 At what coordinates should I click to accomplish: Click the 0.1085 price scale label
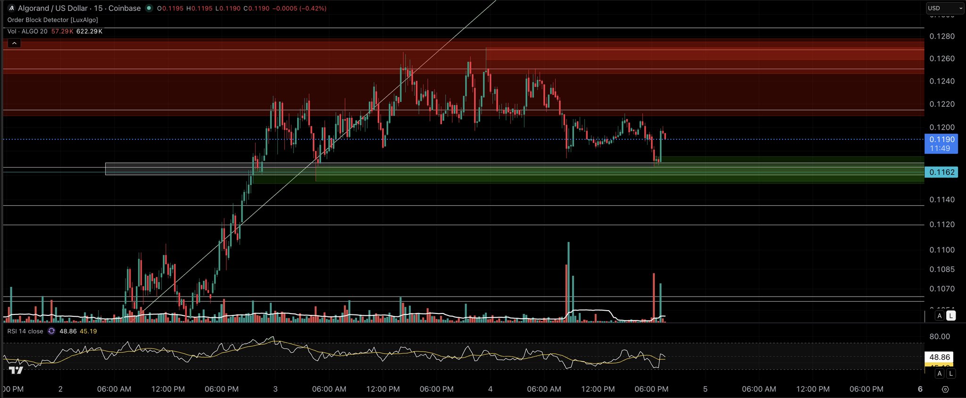tap(942, 270)
